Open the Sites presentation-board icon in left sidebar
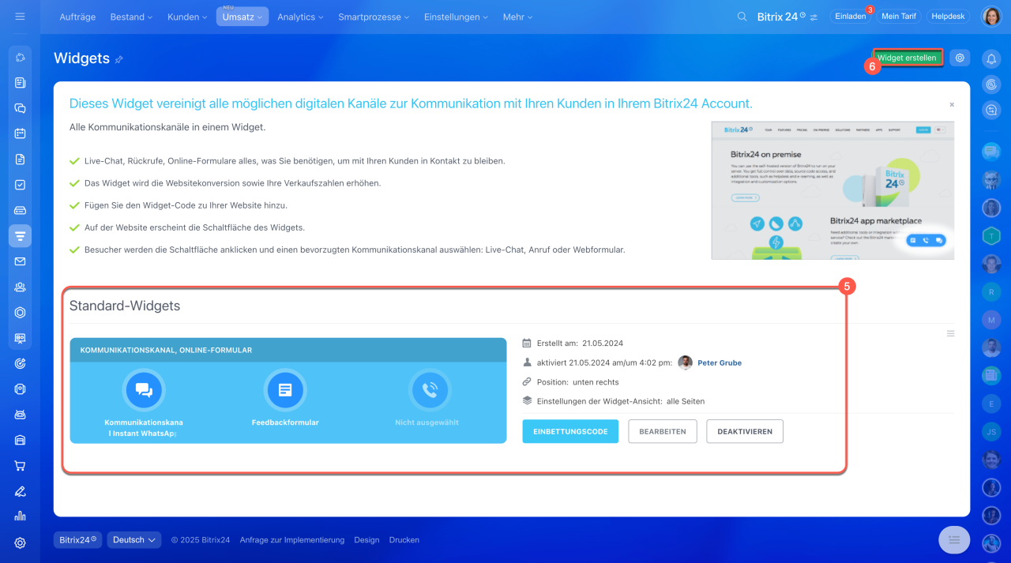1011x563 pixels. (21, 338)
